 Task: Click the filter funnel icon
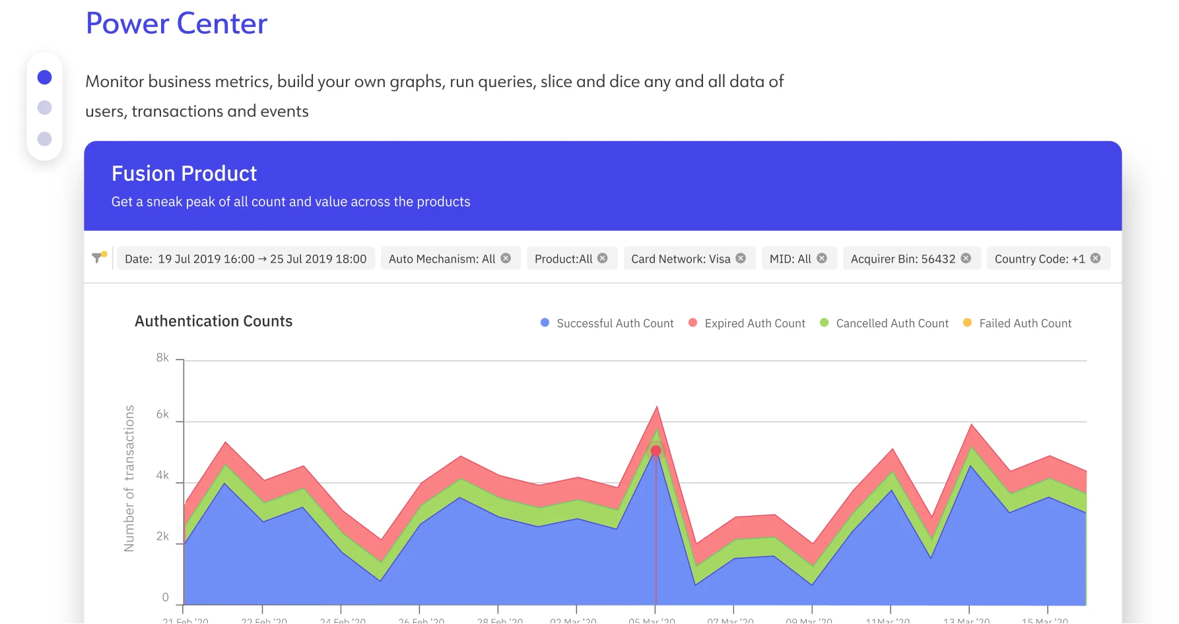click(x=99, y=257)
